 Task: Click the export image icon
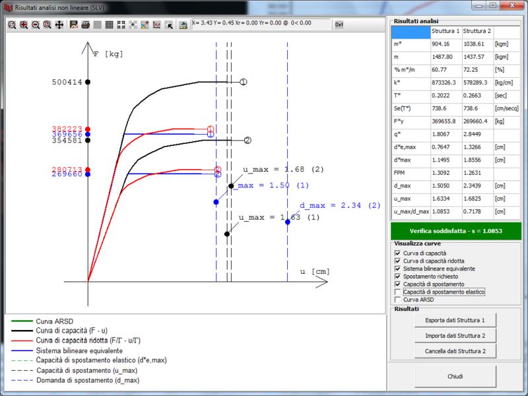point(183,25)
